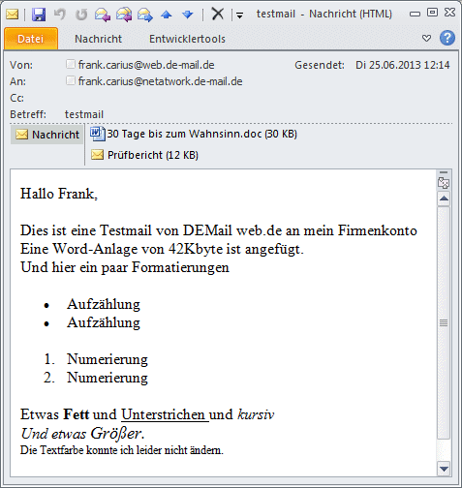Go to previous item with up arrow
The width and height of the screenshot is (462, 488).
167,15
